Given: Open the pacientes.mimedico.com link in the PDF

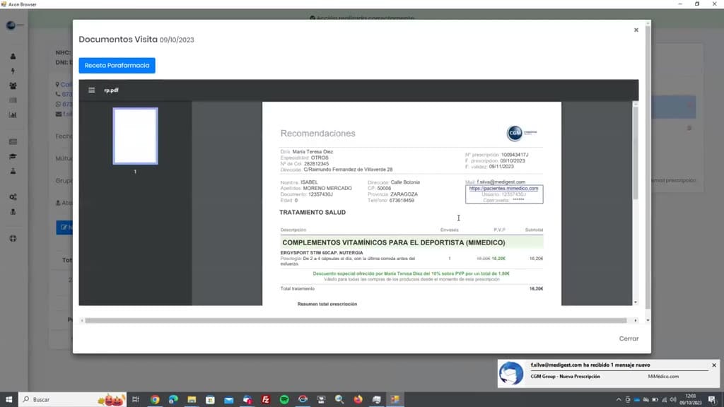Looking at the screenshot, I should (x=503, y=188).
